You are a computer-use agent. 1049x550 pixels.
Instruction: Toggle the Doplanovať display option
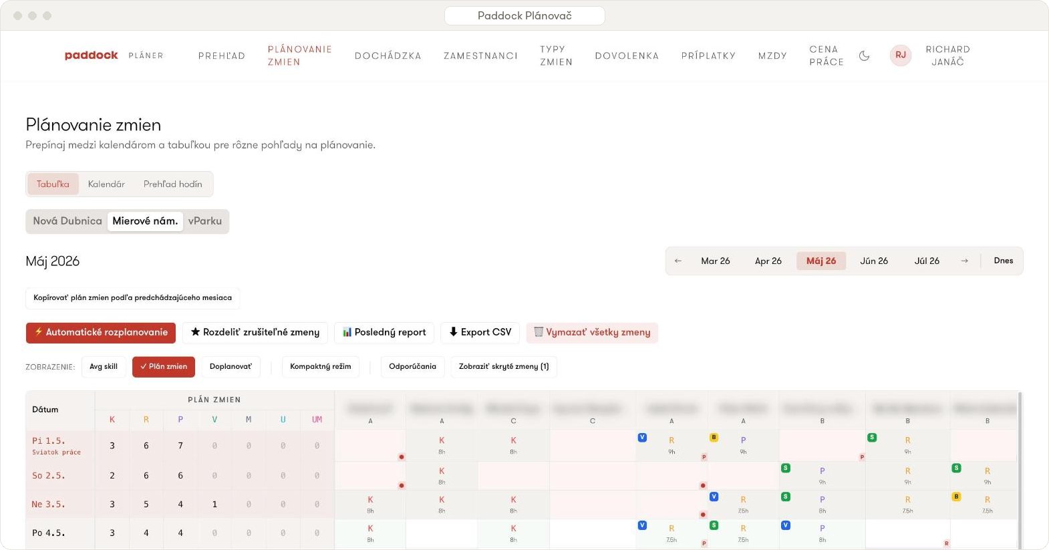tap(231, 367)
